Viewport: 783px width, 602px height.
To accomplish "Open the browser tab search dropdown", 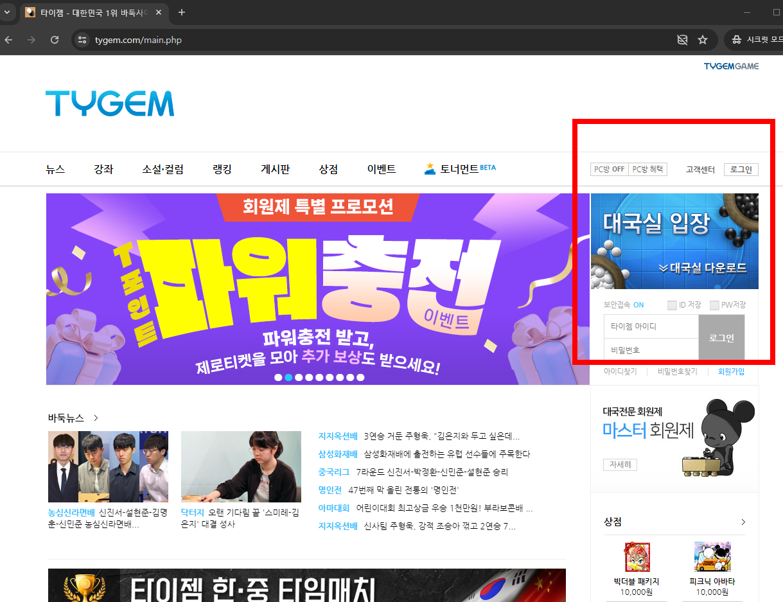I will (x=8, y=12).
